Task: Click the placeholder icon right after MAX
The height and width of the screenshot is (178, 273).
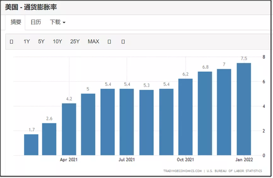Action: 109,42
